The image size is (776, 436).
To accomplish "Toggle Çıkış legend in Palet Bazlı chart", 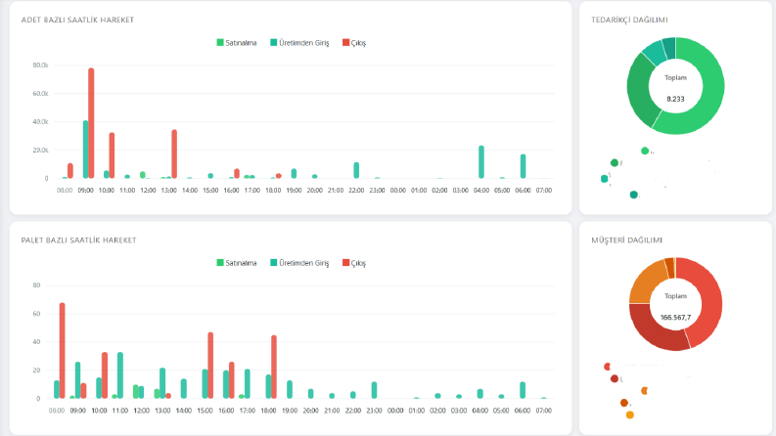I will [354, 263].
